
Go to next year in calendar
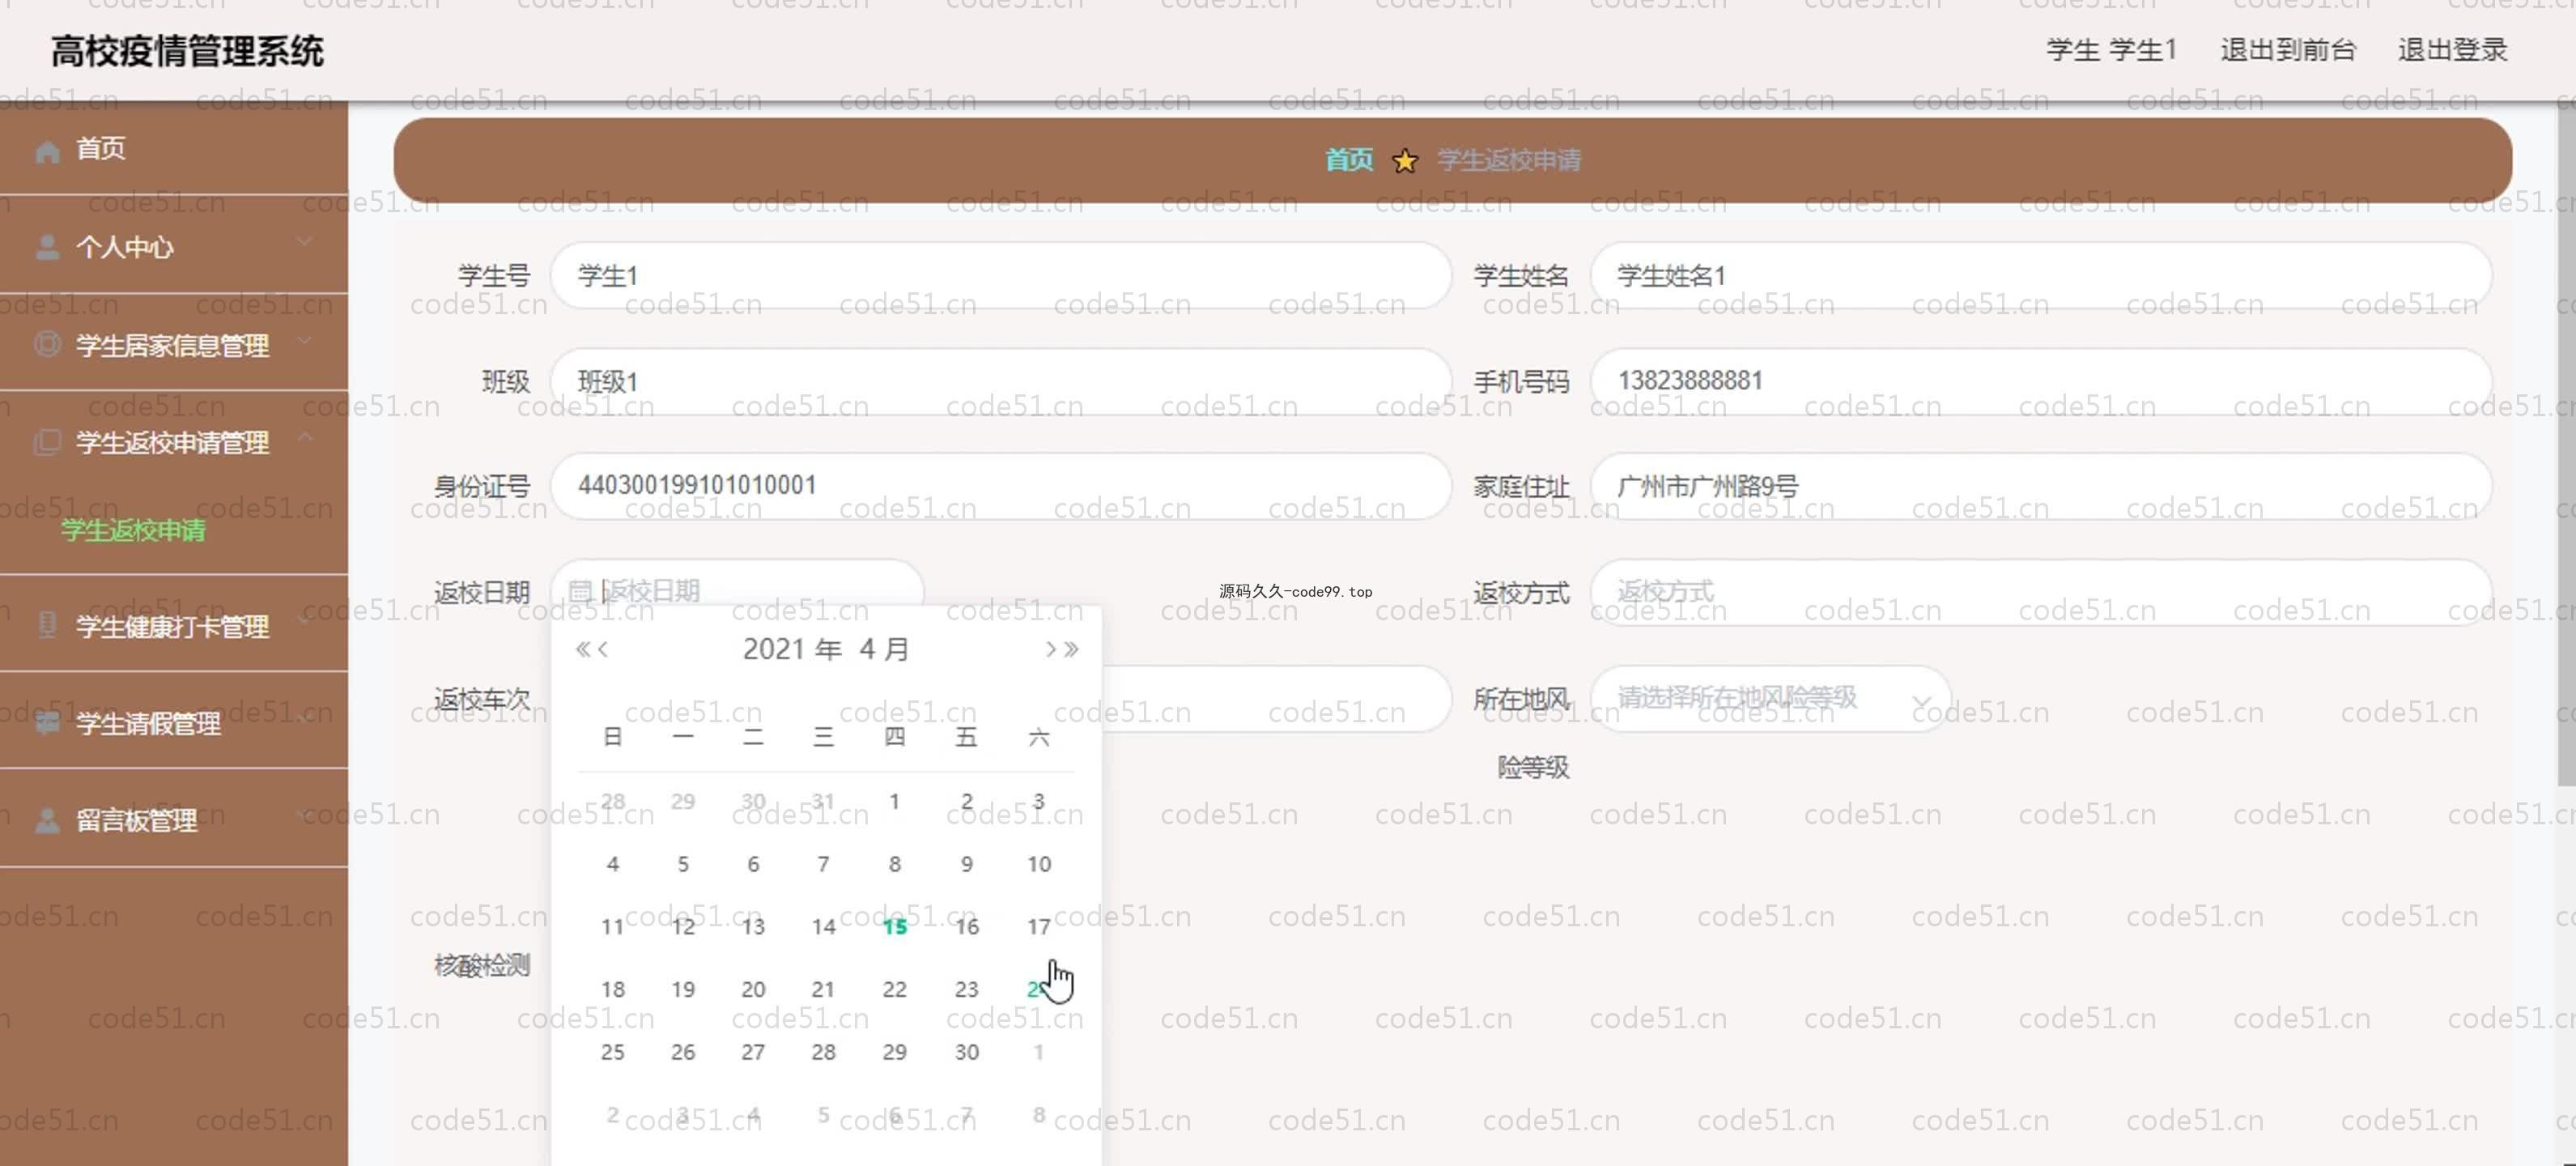(1071, 649)
